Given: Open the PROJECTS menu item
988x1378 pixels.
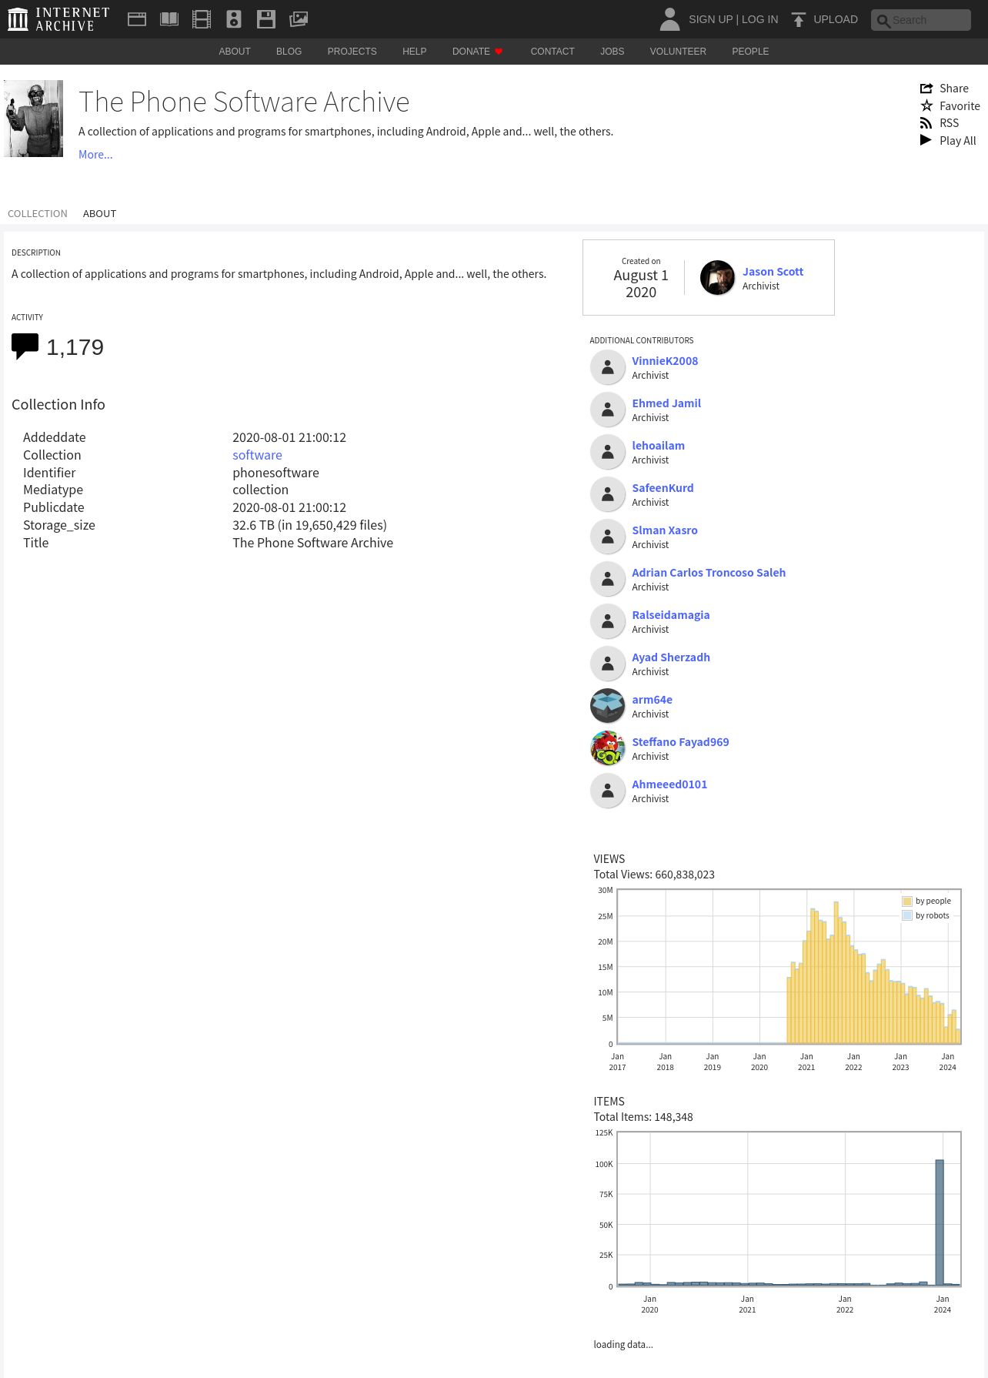Looking at the screenshot, I should (352, 52).
